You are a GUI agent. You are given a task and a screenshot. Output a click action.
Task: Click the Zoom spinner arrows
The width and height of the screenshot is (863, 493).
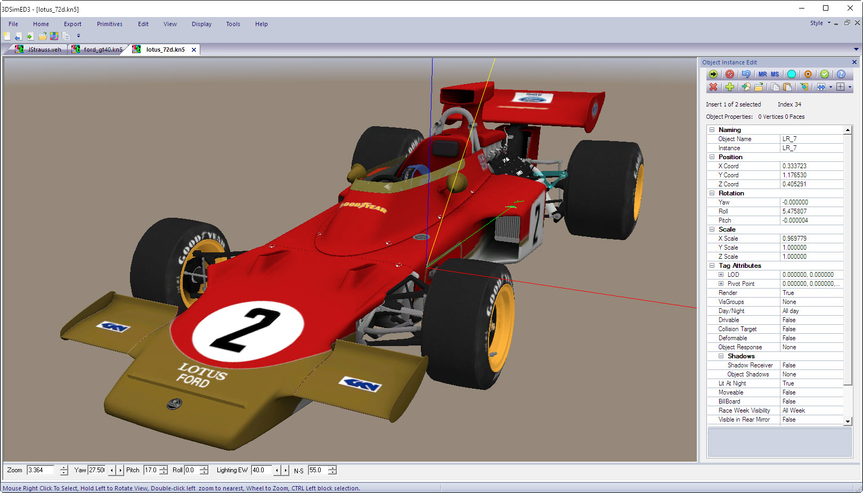pyautogui.click(x=64, y=470)
